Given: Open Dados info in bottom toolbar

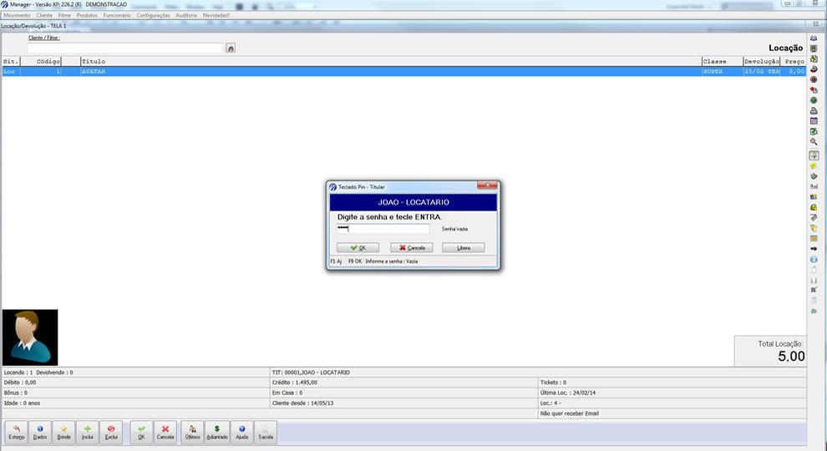Looking at the screenshot, I should point(40,432).
